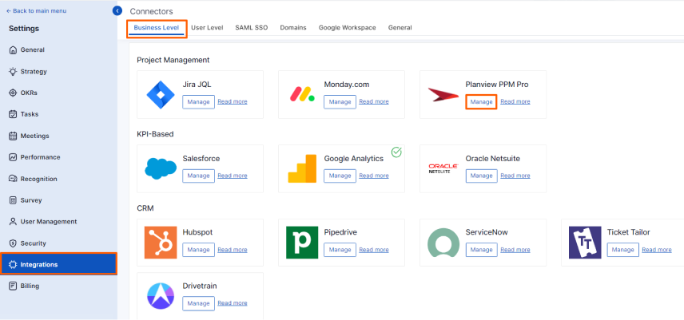Click the Pipedrive logo
Image resolution: width=684 pixels, height=320 pixels.
pos(302,243)
